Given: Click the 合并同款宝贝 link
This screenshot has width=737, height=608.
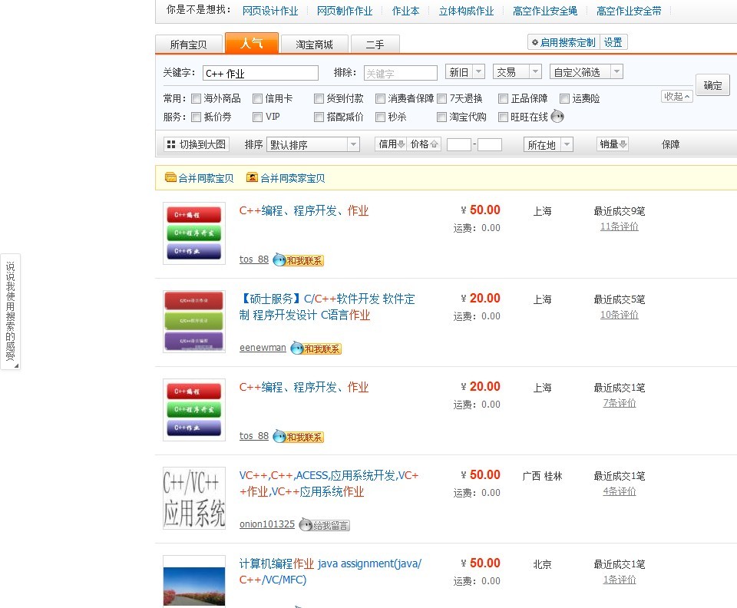Looking at the screenshot, I should [206, 178].
